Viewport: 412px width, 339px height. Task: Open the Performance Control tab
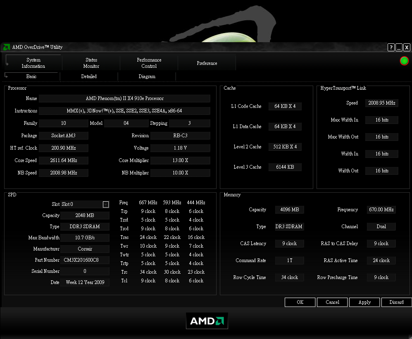[x=149, y=63]
